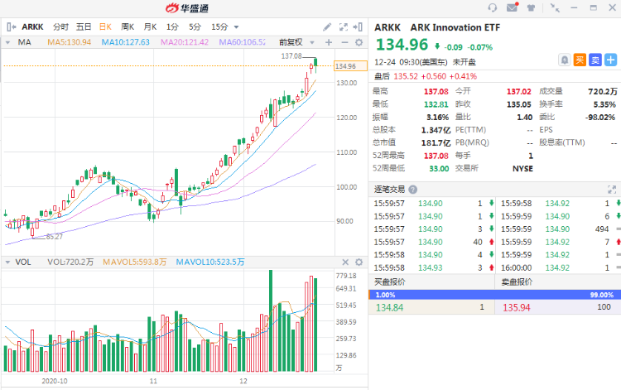The height and width of the screenshot is (390, 621).
Task: Click the MA5:130.94 label
Action: [70, 42]
